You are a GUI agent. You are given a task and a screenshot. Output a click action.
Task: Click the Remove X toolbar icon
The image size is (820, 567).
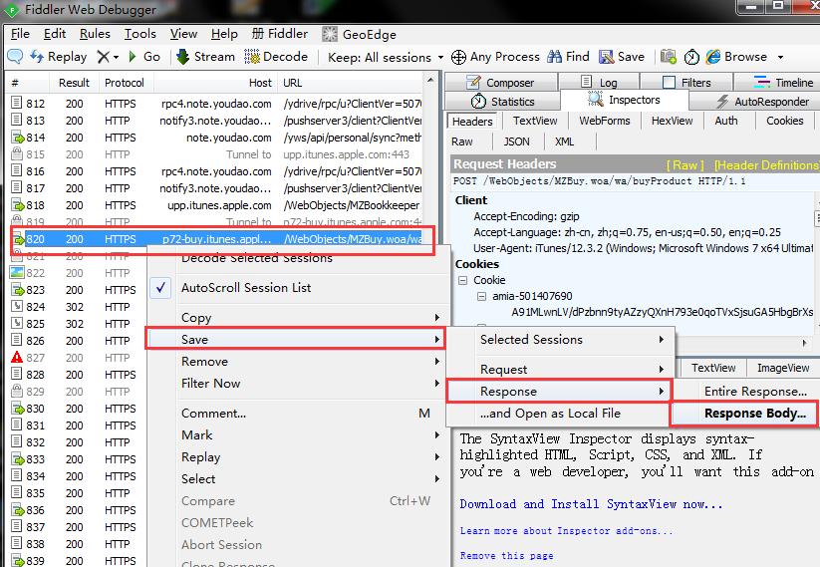pos(104,57)
